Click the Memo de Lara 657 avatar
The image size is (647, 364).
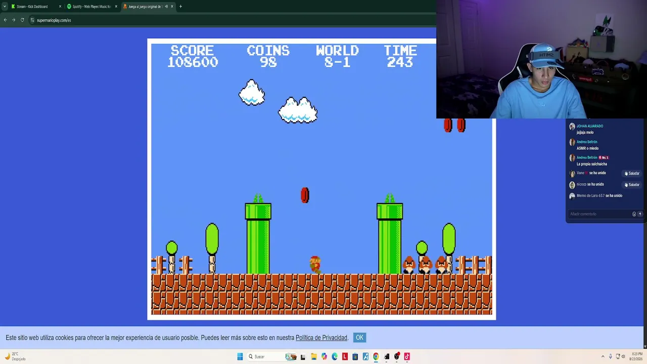pos(572,196)
